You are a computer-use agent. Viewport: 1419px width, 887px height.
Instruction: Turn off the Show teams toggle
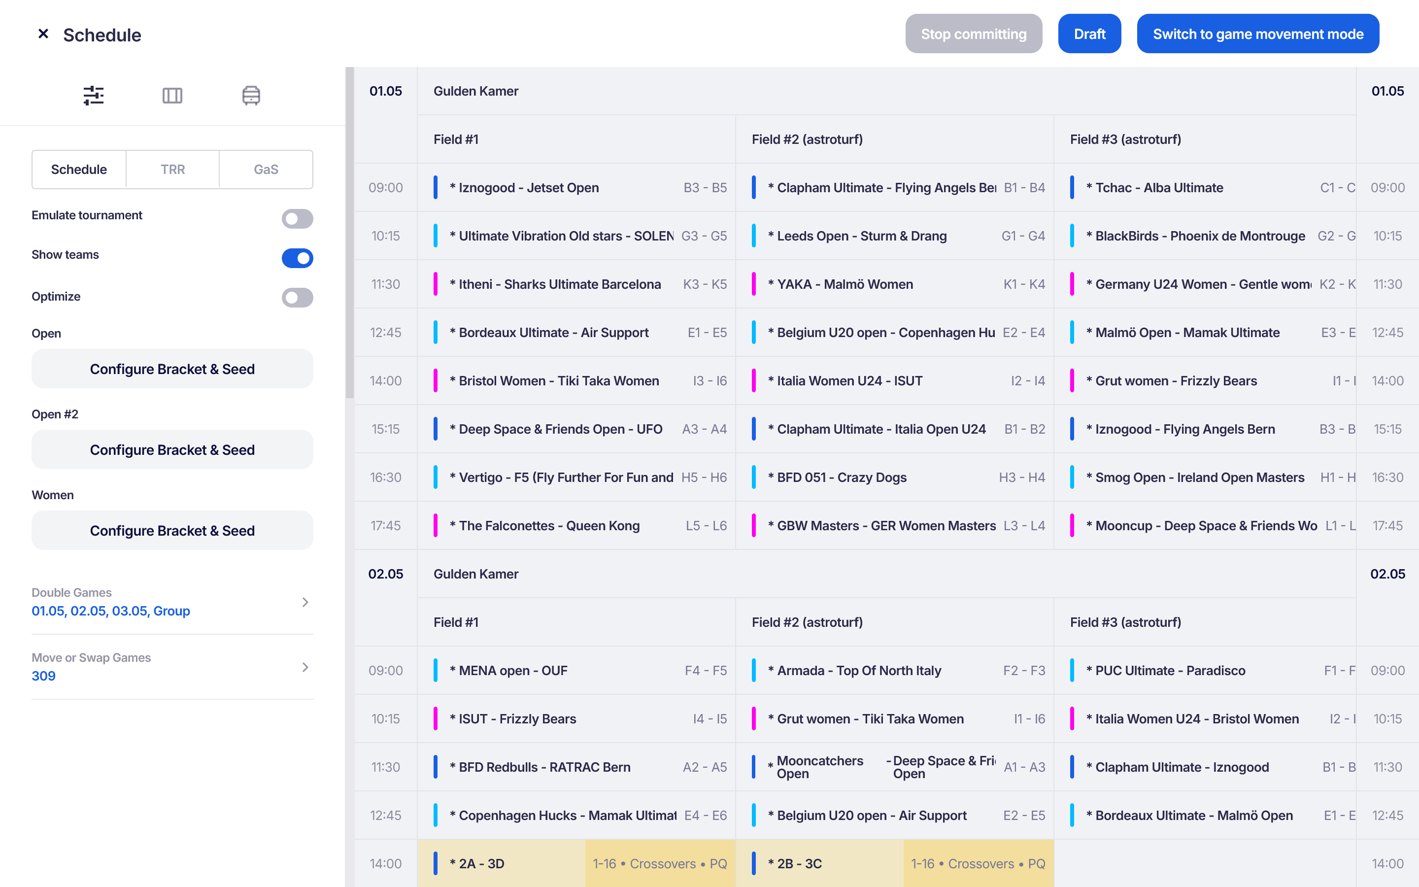coord(297,258)
